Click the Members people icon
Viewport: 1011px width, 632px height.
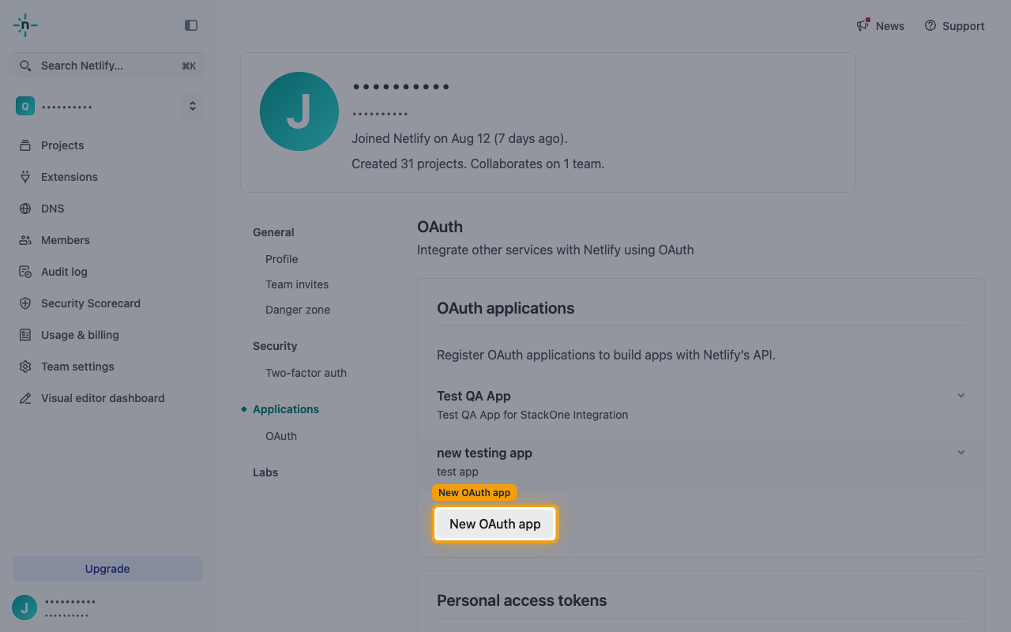[x=25, y=240]
